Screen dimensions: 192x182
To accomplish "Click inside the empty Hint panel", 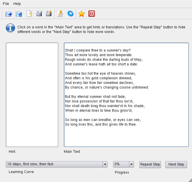I will point(32,95).
